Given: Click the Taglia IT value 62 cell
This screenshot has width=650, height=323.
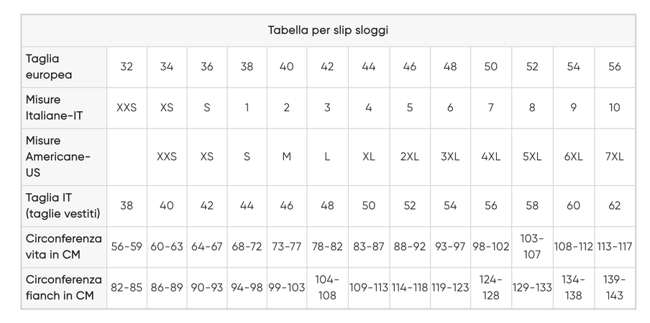Looking at the screenshot, I should tap(614, 205).
